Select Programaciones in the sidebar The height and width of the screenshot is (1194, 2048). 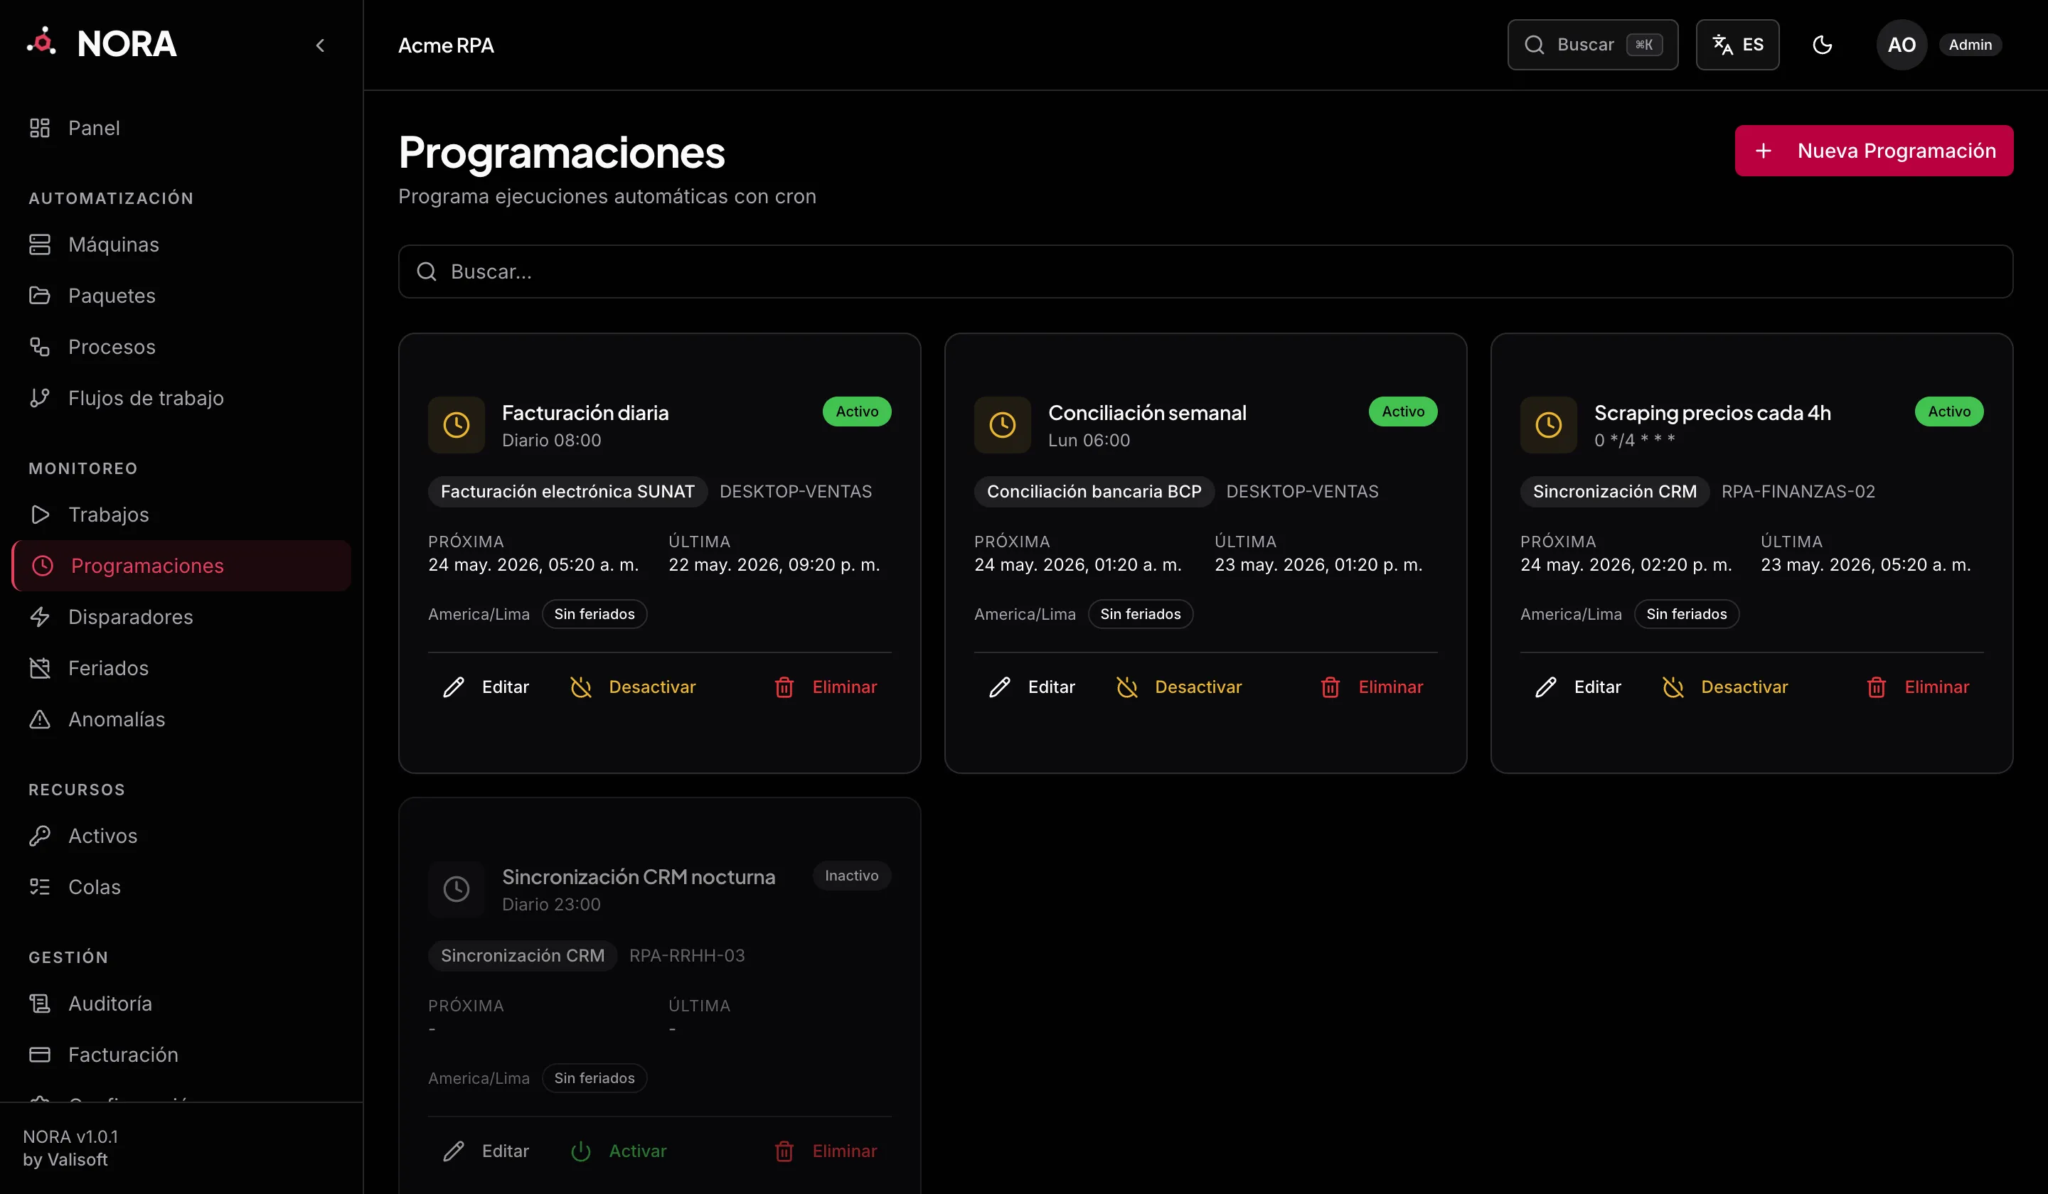181,565
